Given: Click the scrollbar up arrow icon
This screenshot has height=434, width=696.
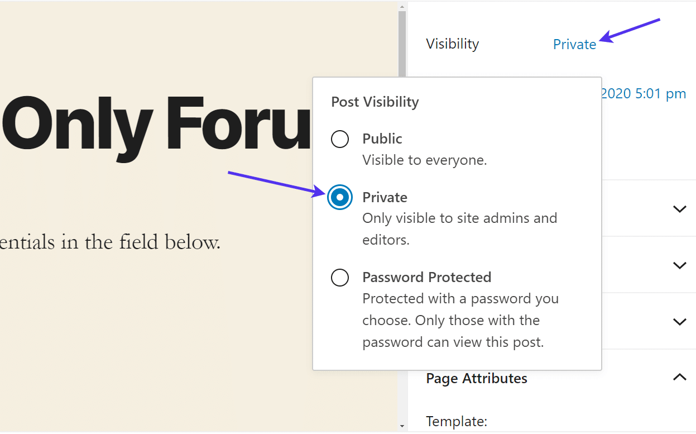Looking at the screenshot, I should pyautogui.click(x=401, y=6).
